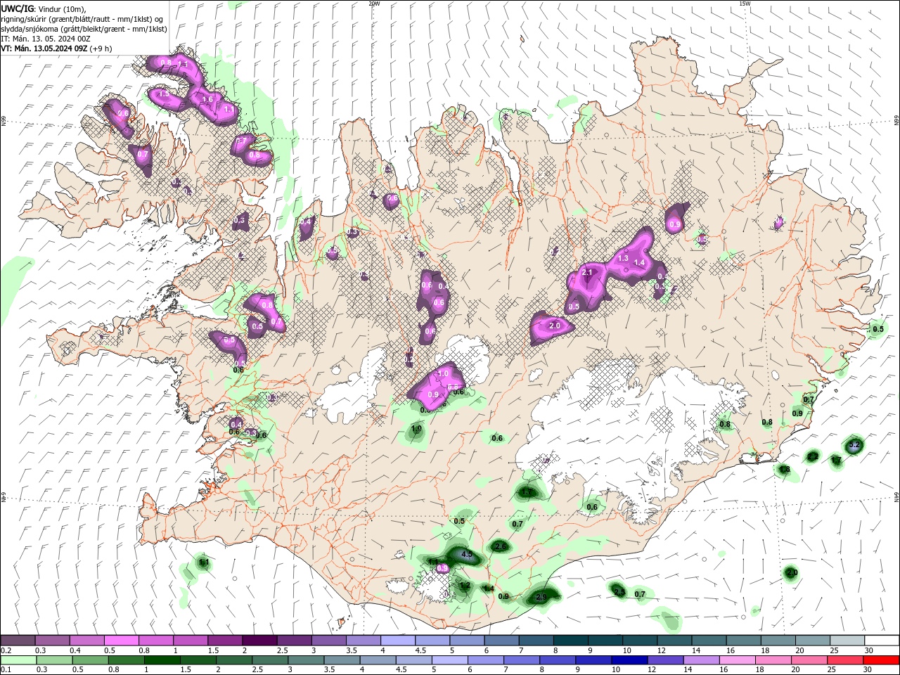Click the 'UWC/IG: Vindur (10m)' title line
900x675 pixels.
point(42,8)
